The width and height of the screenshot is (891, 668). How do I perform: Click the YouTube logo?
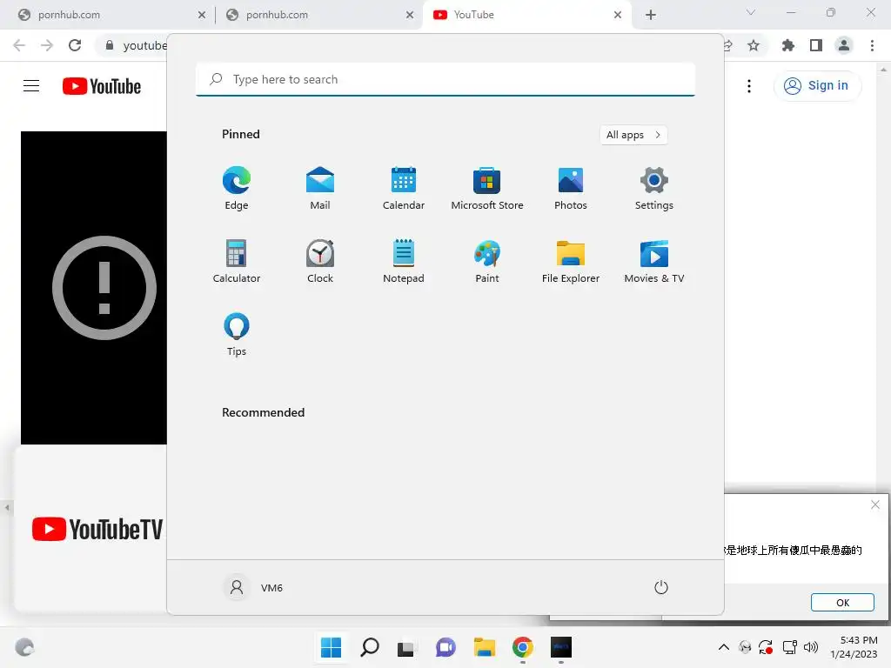102,86
